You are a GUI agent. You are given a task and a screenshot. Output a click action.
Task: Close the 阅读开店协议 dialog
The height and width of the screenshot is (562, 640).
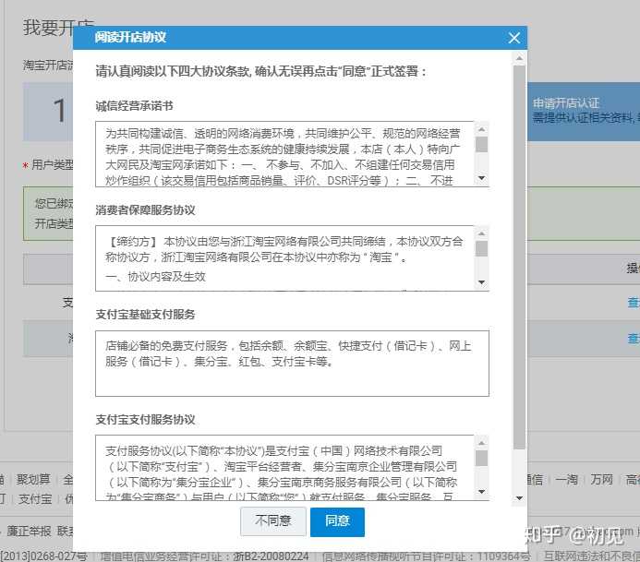tap(514, 38)
